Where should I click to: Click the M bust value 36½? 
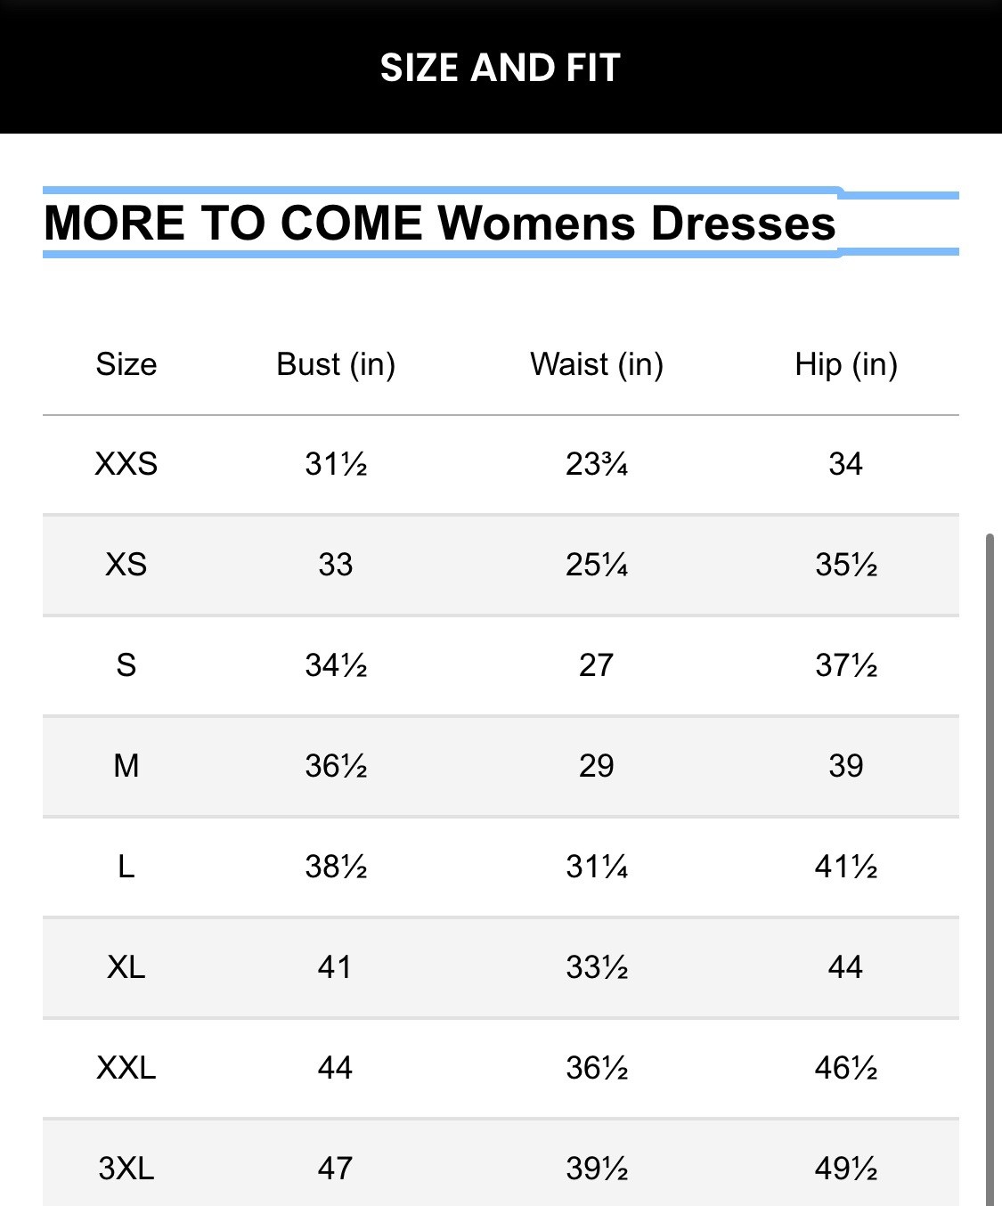336,766
